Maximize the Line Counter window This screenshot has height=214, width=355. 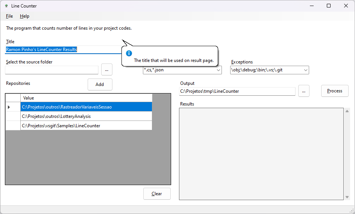tap(329, 6)
